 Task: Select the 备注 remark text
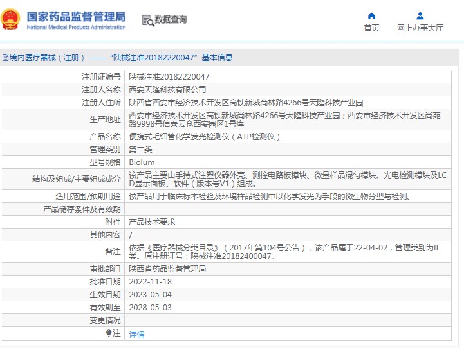point(284,252)
